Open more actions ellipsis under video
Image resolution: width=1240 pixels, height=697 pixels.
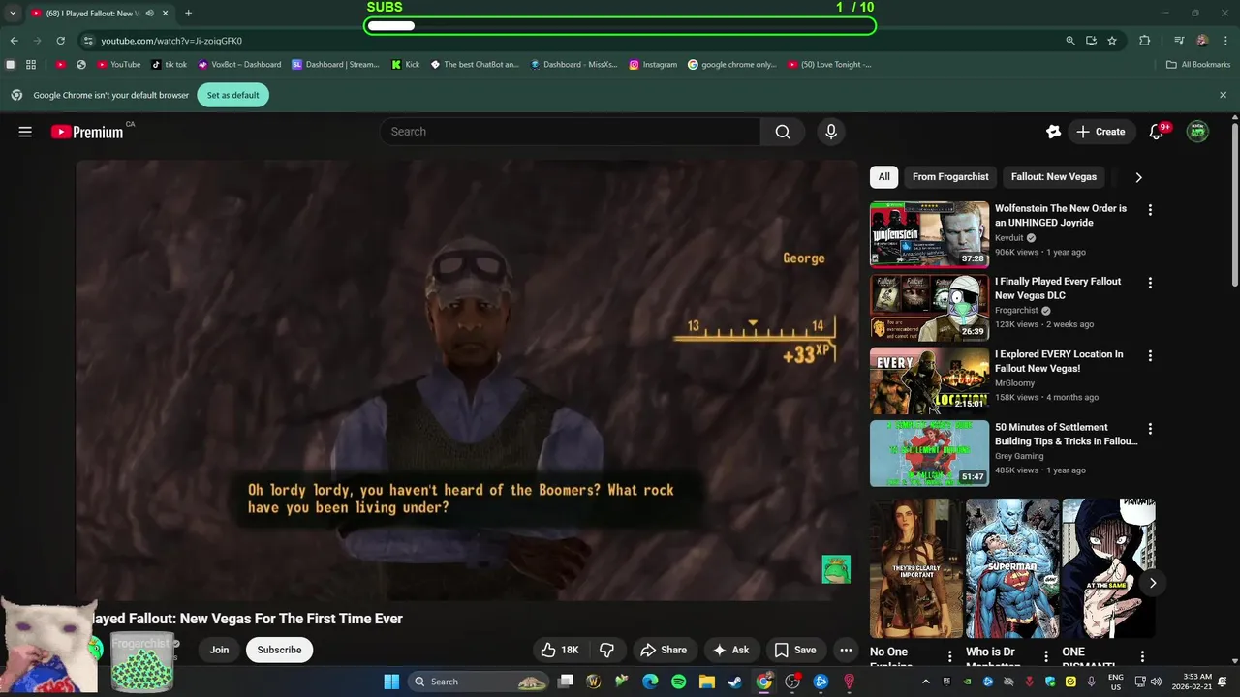(846, 650)
